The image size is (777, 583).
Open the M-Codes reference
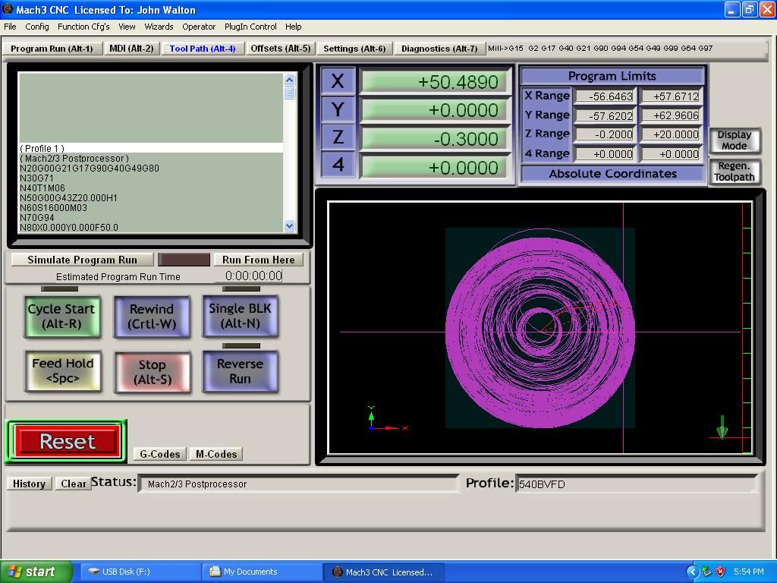pyautogui.click(x=216, y=454)
